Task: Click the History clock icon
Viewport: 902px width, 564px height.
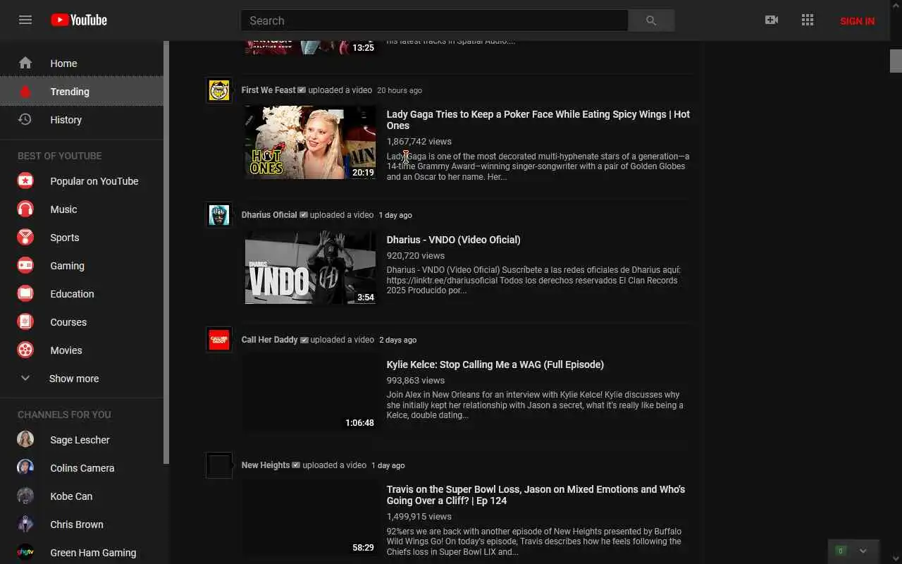Action: pyautogui.click(x=25, y=119)
